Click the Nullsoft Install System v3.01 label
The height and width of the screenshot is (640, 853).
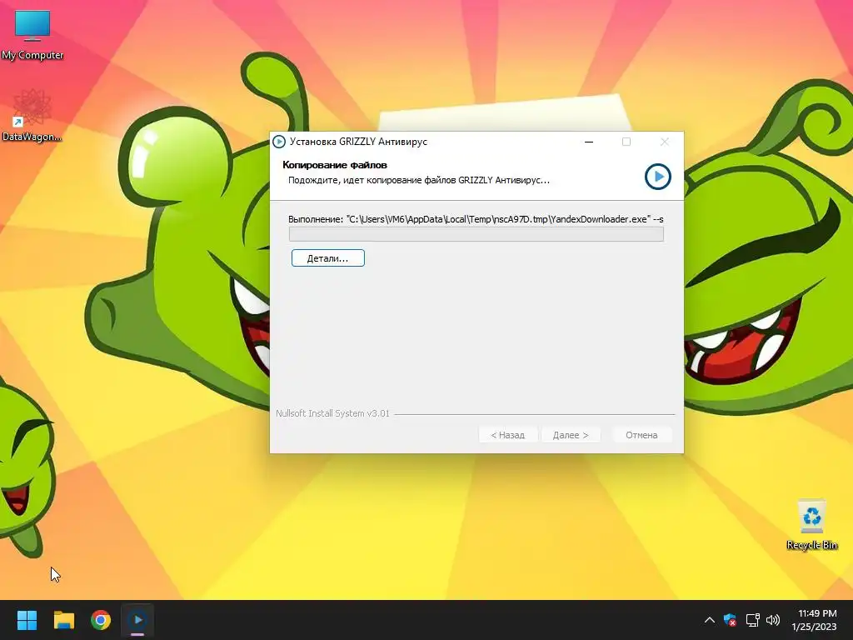click(x=332, y=413)
